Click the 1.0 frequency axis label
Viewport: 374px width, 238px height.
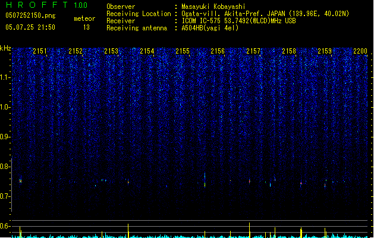(x=5, y=107)
